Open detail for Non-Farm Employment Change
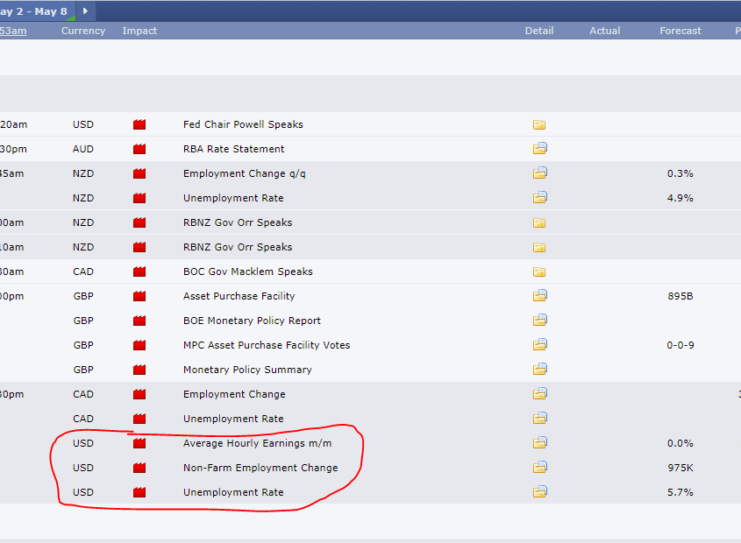The image size is (741, 543). [539, 468]
